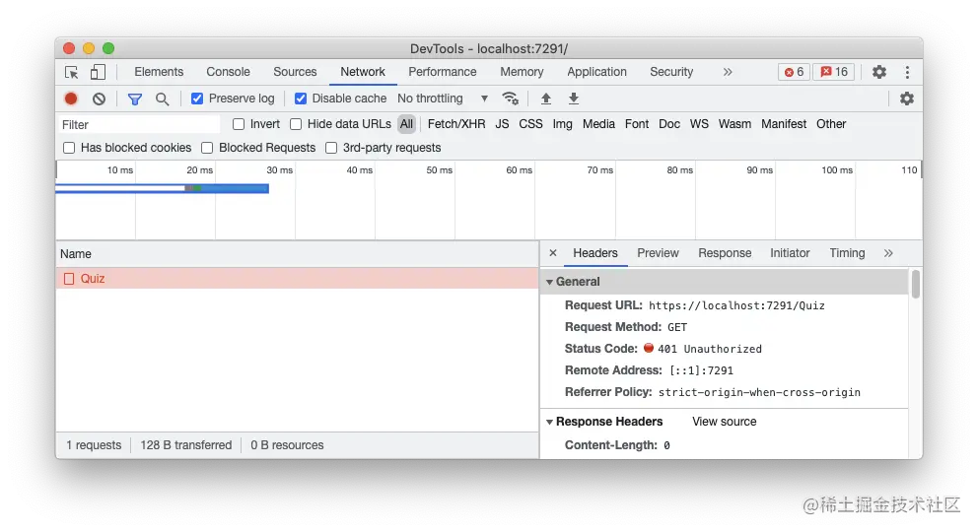The width and height of the screenshot is (978, 532).
Task: Check Hide data URLs
Action: 296,124
